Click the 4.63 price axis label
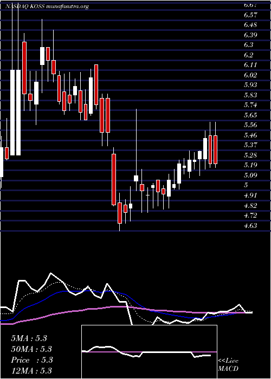Image resolution: width=271 pixels, height=379 pixels. tap(250, 226)
